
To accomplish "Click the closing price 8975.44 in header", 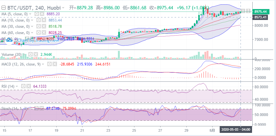I will pyautogui.click(x=165, y=8).
